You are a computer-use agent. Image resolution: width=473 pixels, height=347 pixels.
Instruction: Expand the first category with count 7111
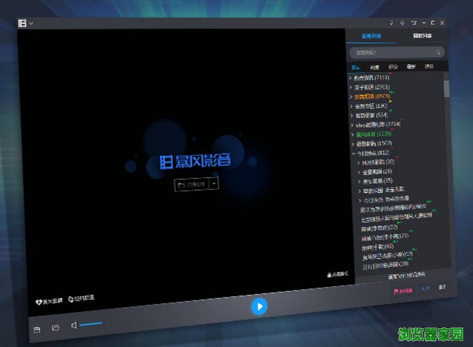click(x=350, y=78)
